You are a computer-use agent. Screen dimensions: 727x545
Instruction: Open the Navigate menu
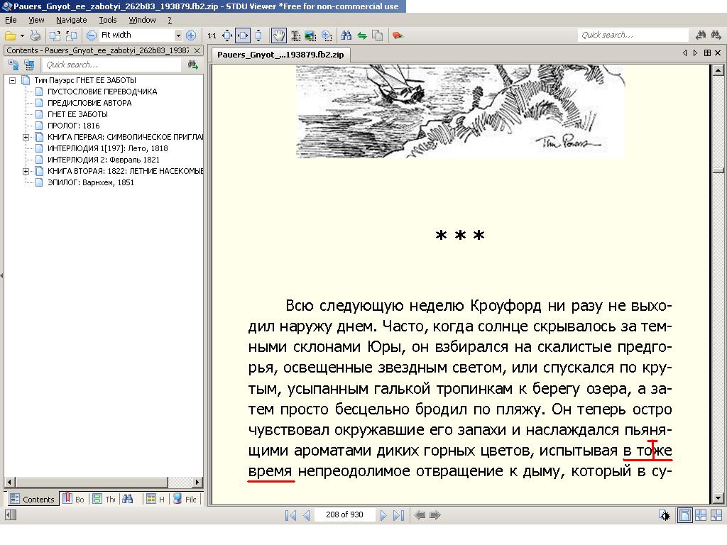point(71,20)
